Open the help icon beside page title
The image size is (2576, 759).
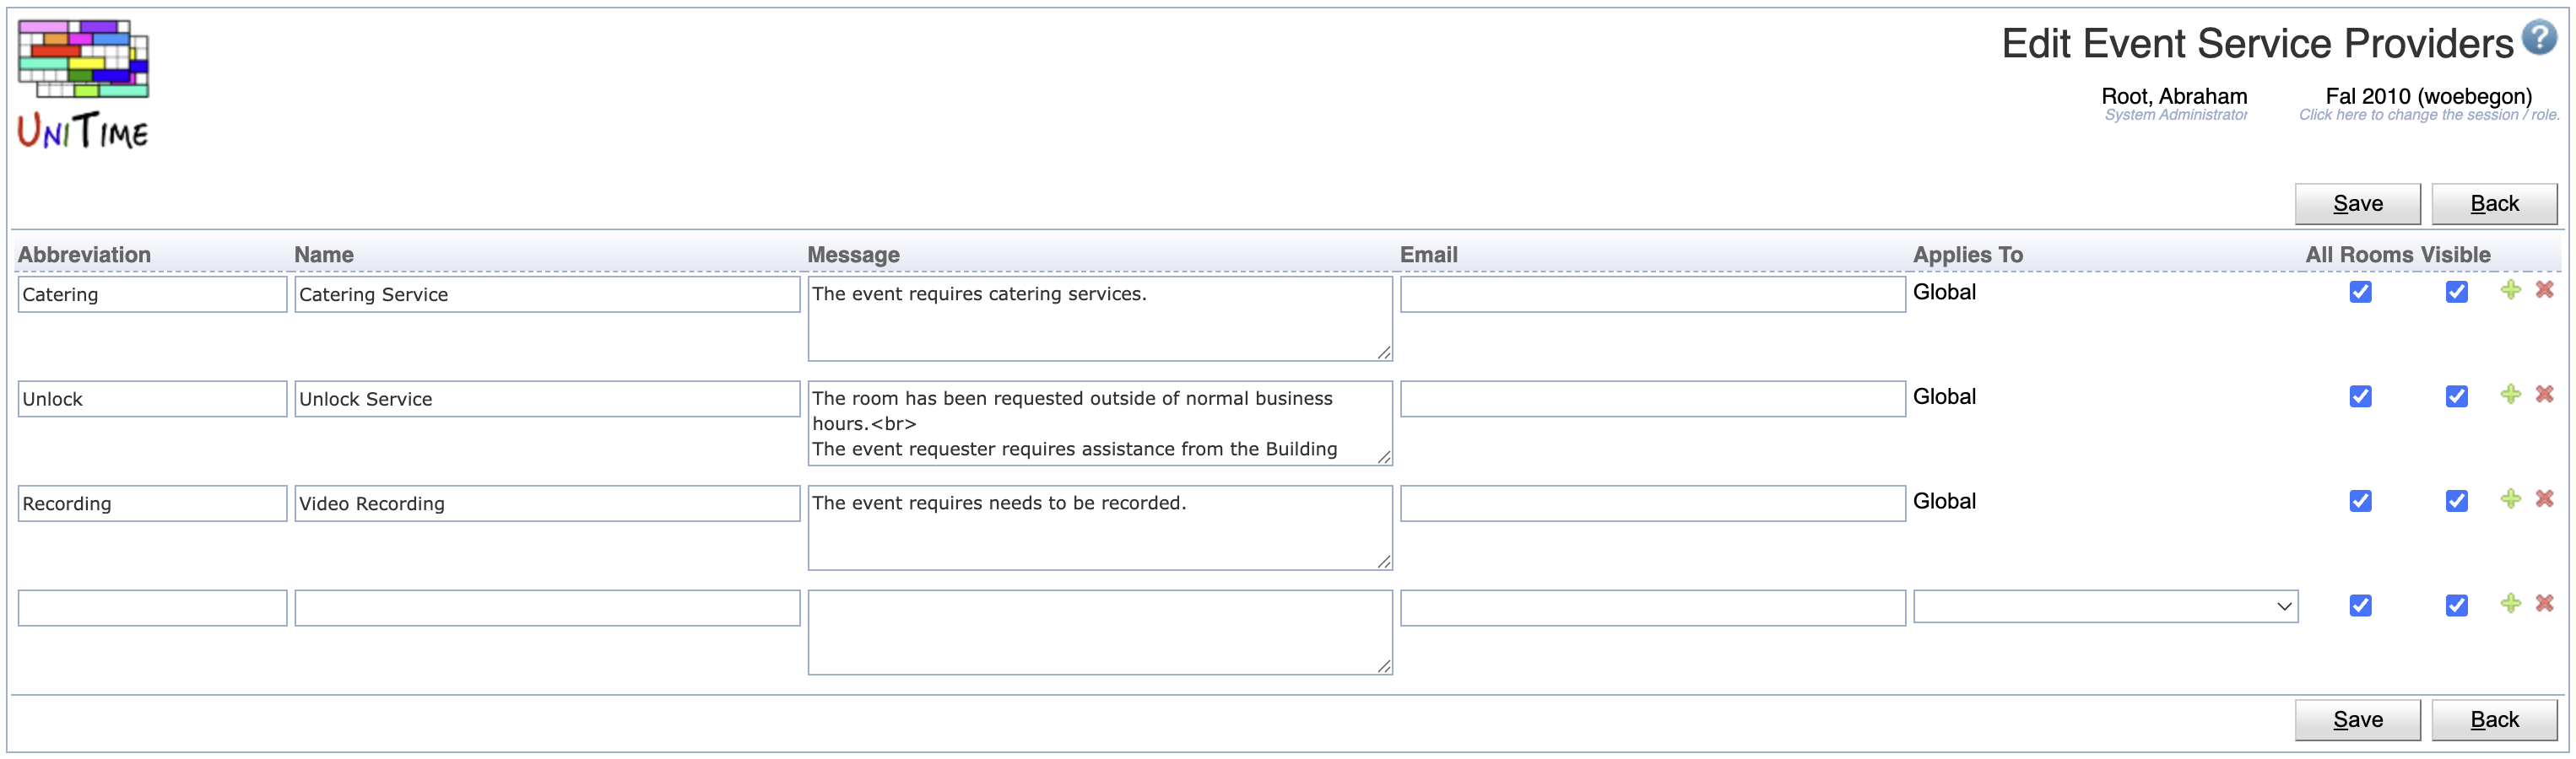[2539, 37]
